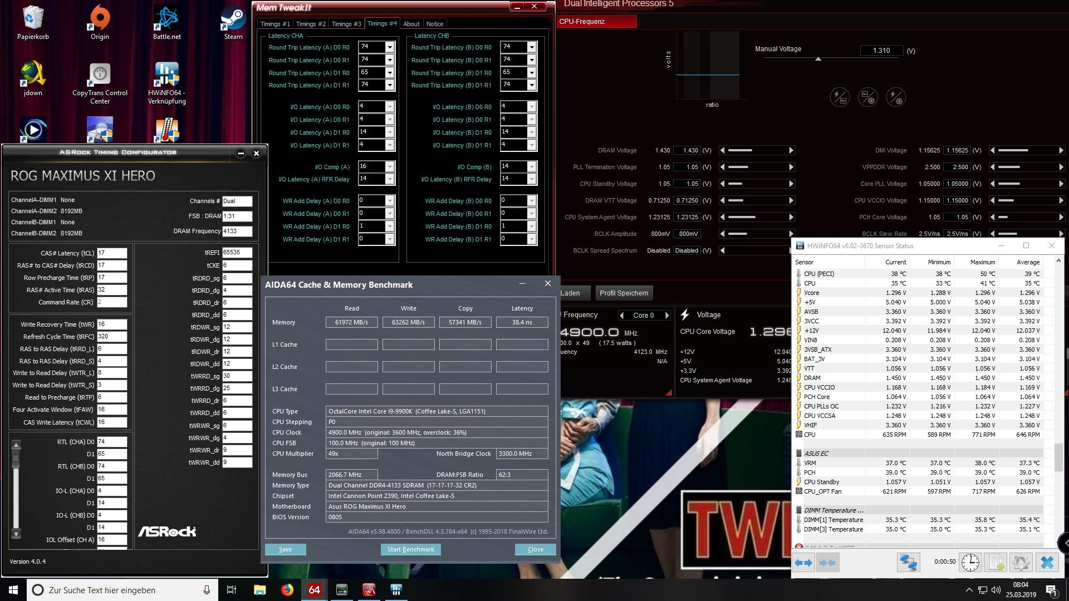Viewport: 1069px width, 601px height.
Task: Click middle graph/fan circle icon in DIP5
Action: (x=867, y=97)
